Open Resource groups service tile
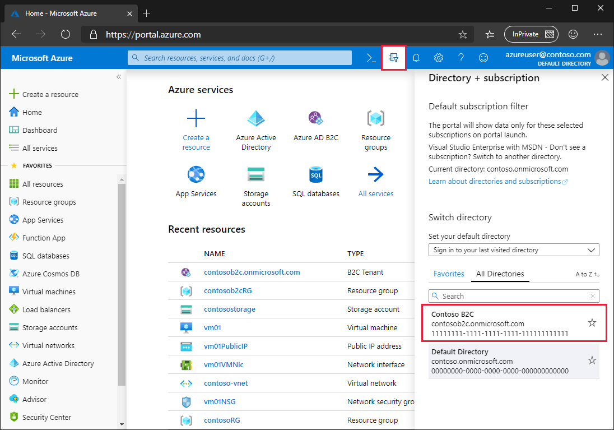 (375, 130)
